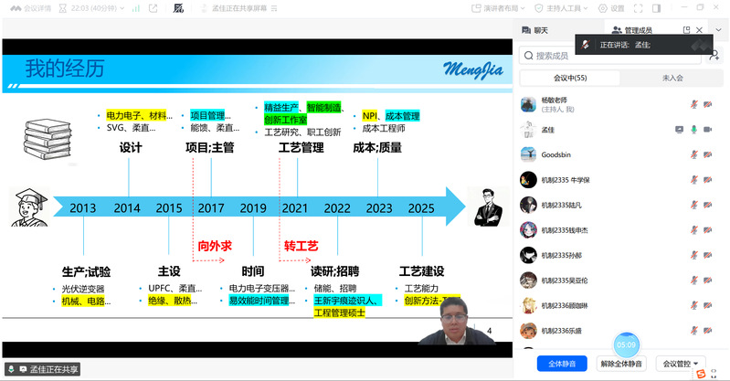Click the 全体静音 mute all button

click(561, 363)
